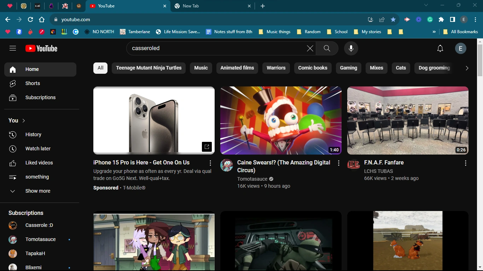
Task: Select the Gaming category chip
Action: 348,68
